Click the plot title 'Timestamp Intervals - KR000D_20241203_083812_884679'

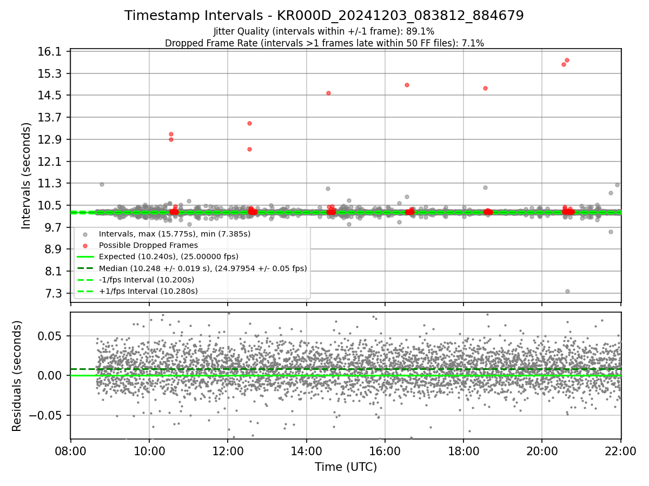tap(324, 16)
